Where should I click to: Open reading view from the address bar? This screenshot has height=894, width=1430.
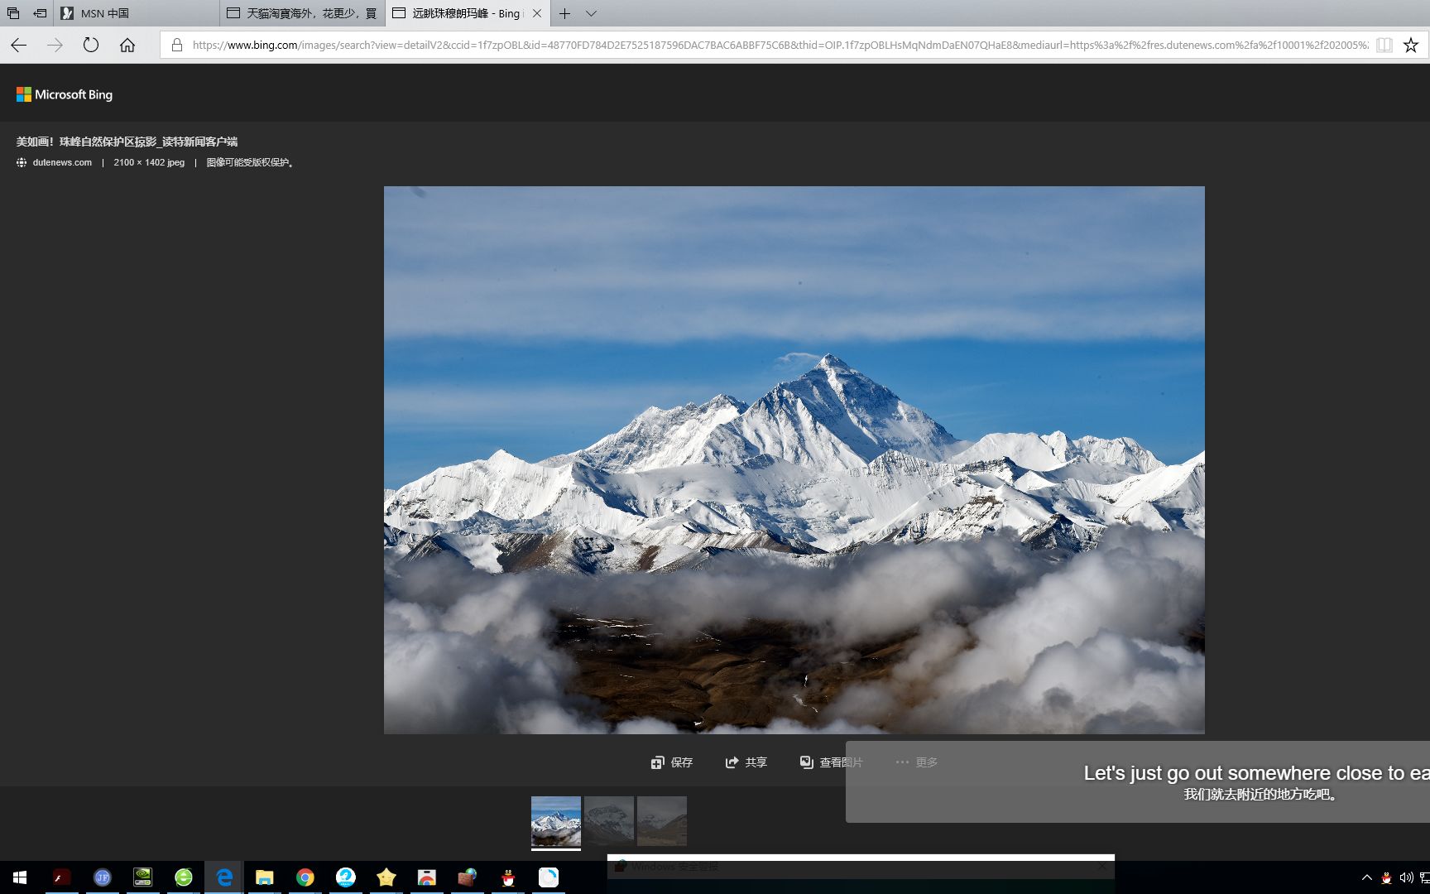point(1384,45)
